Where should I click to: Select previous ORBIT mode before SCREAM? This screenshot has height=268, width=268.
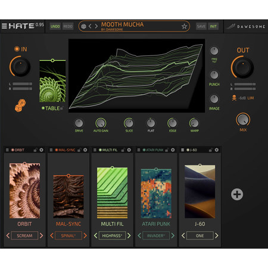8,236
